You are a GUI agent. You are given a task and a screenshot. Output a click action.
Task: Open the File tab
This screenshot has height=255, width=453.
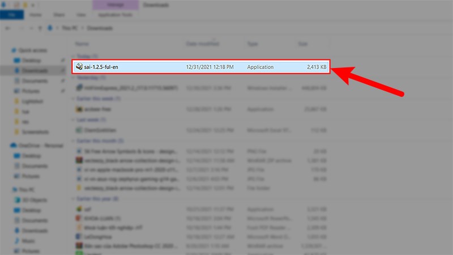point(12,15)
